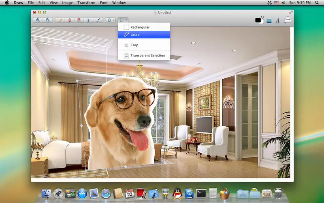Viewport: 324px width, 203px height.
Task: Open Photo Booth in the Dock
Action: pos(141,193)
